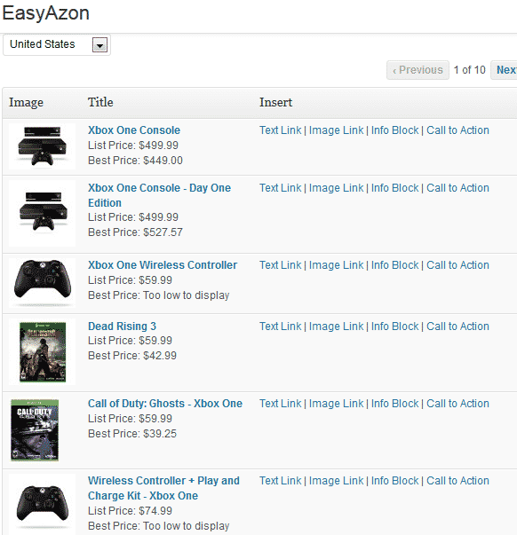Select 'Best Price: $39.25' text
Screen dimensions: 517x535
click(x=132, y=433)
